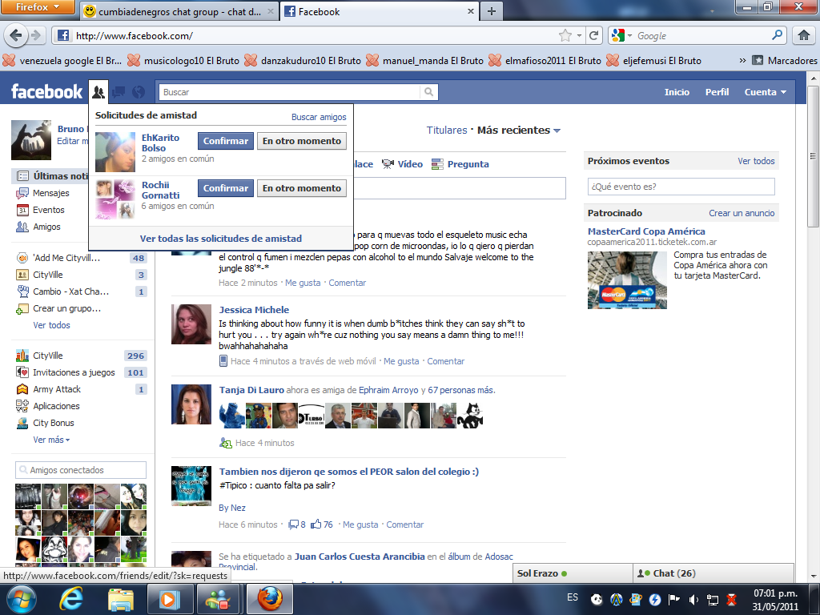Open Army Attack app
The image size is (820, 615).
[x=57, y=389]
